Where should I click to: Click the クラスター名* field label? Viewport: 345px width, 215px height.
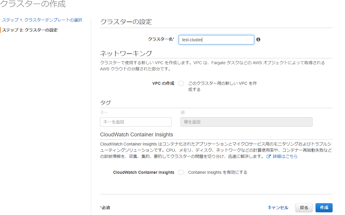pyautogui.click(x=161, y=39)
